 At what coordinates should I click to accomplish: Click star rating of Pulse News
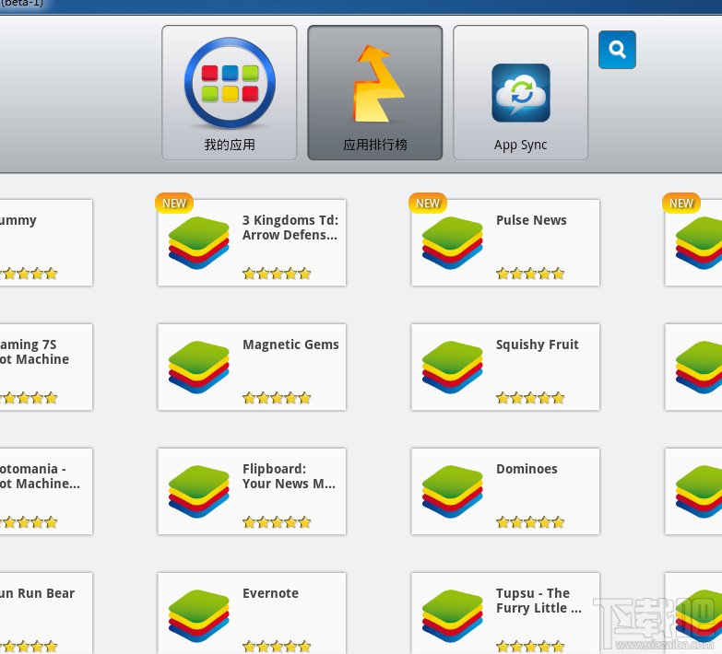[530, 274]
